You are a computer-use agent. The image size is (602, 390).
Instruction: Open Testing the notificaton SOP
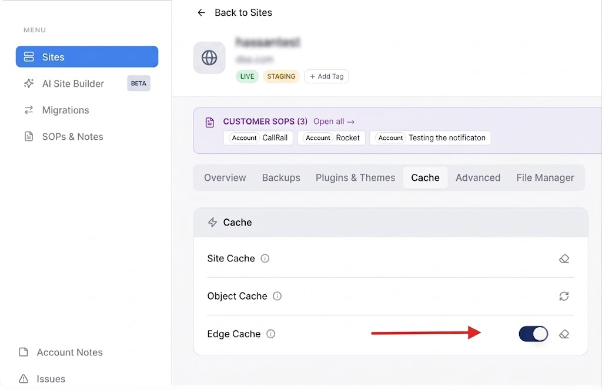click(430, 137)
